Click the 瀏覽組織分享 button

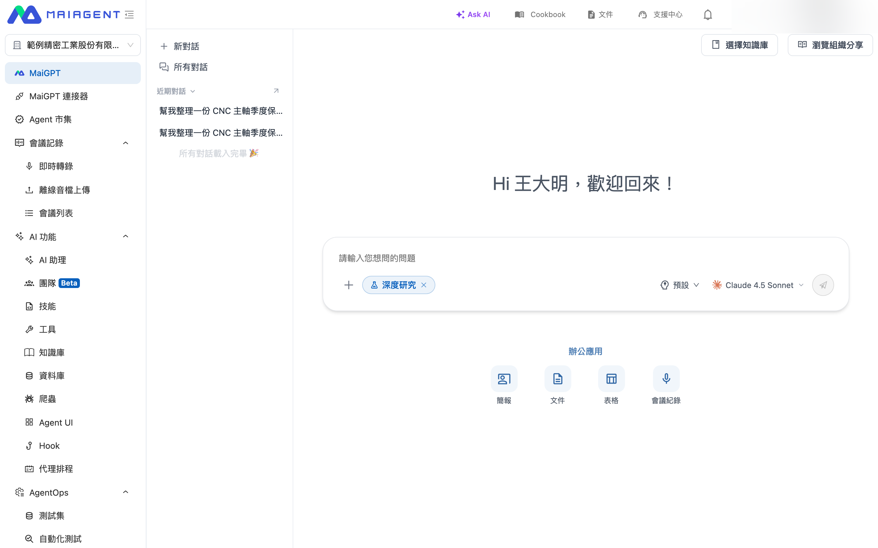(x=830, y=45)
